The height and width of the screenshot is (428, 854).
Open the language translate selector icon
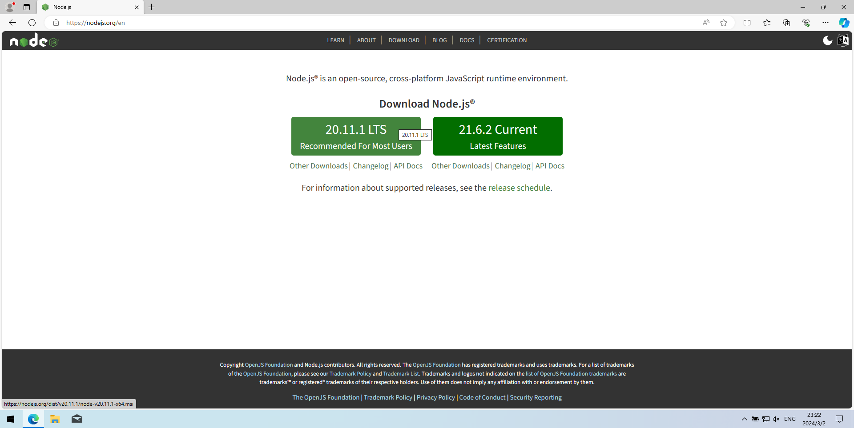tap(843, 40)
